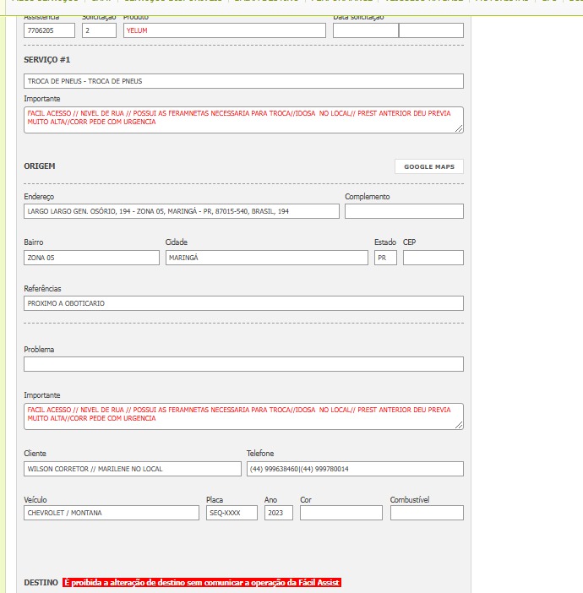
Task: Click the Estado field showing PR
Action: pos(385,258)
